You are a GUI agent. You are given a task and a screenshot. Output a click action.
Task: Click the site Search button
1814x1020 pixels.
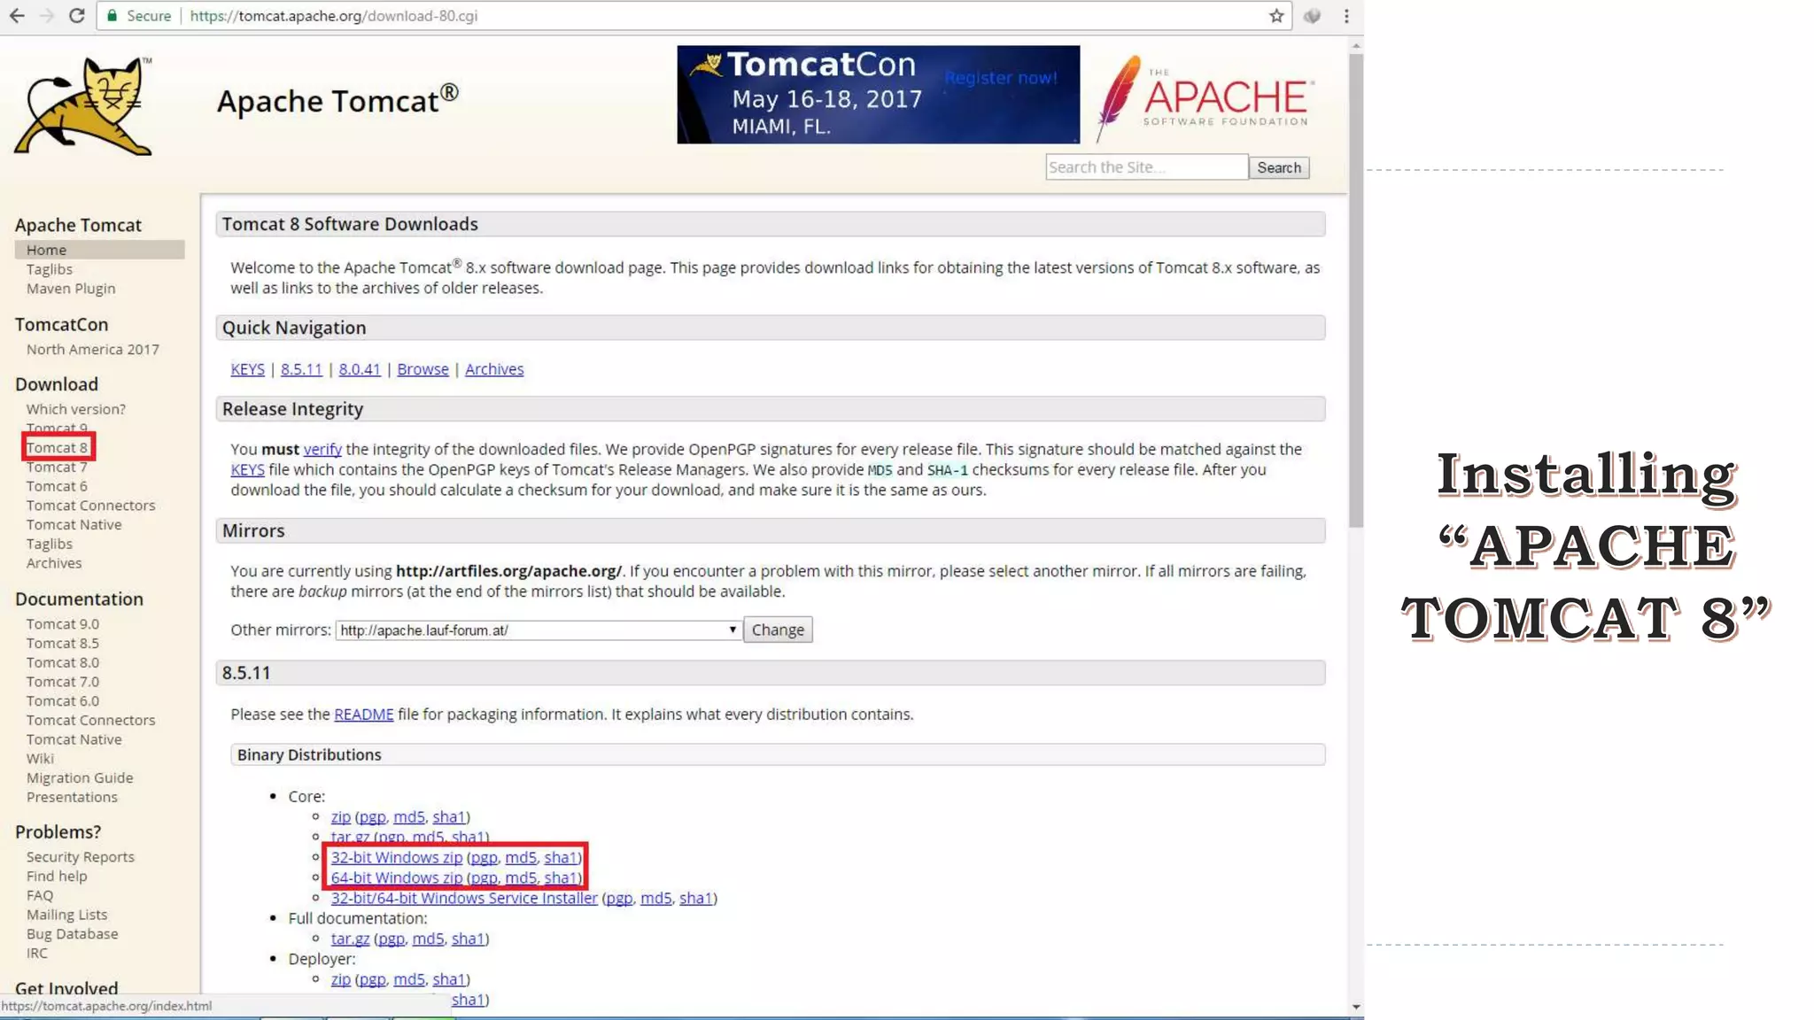(1279, 167)
